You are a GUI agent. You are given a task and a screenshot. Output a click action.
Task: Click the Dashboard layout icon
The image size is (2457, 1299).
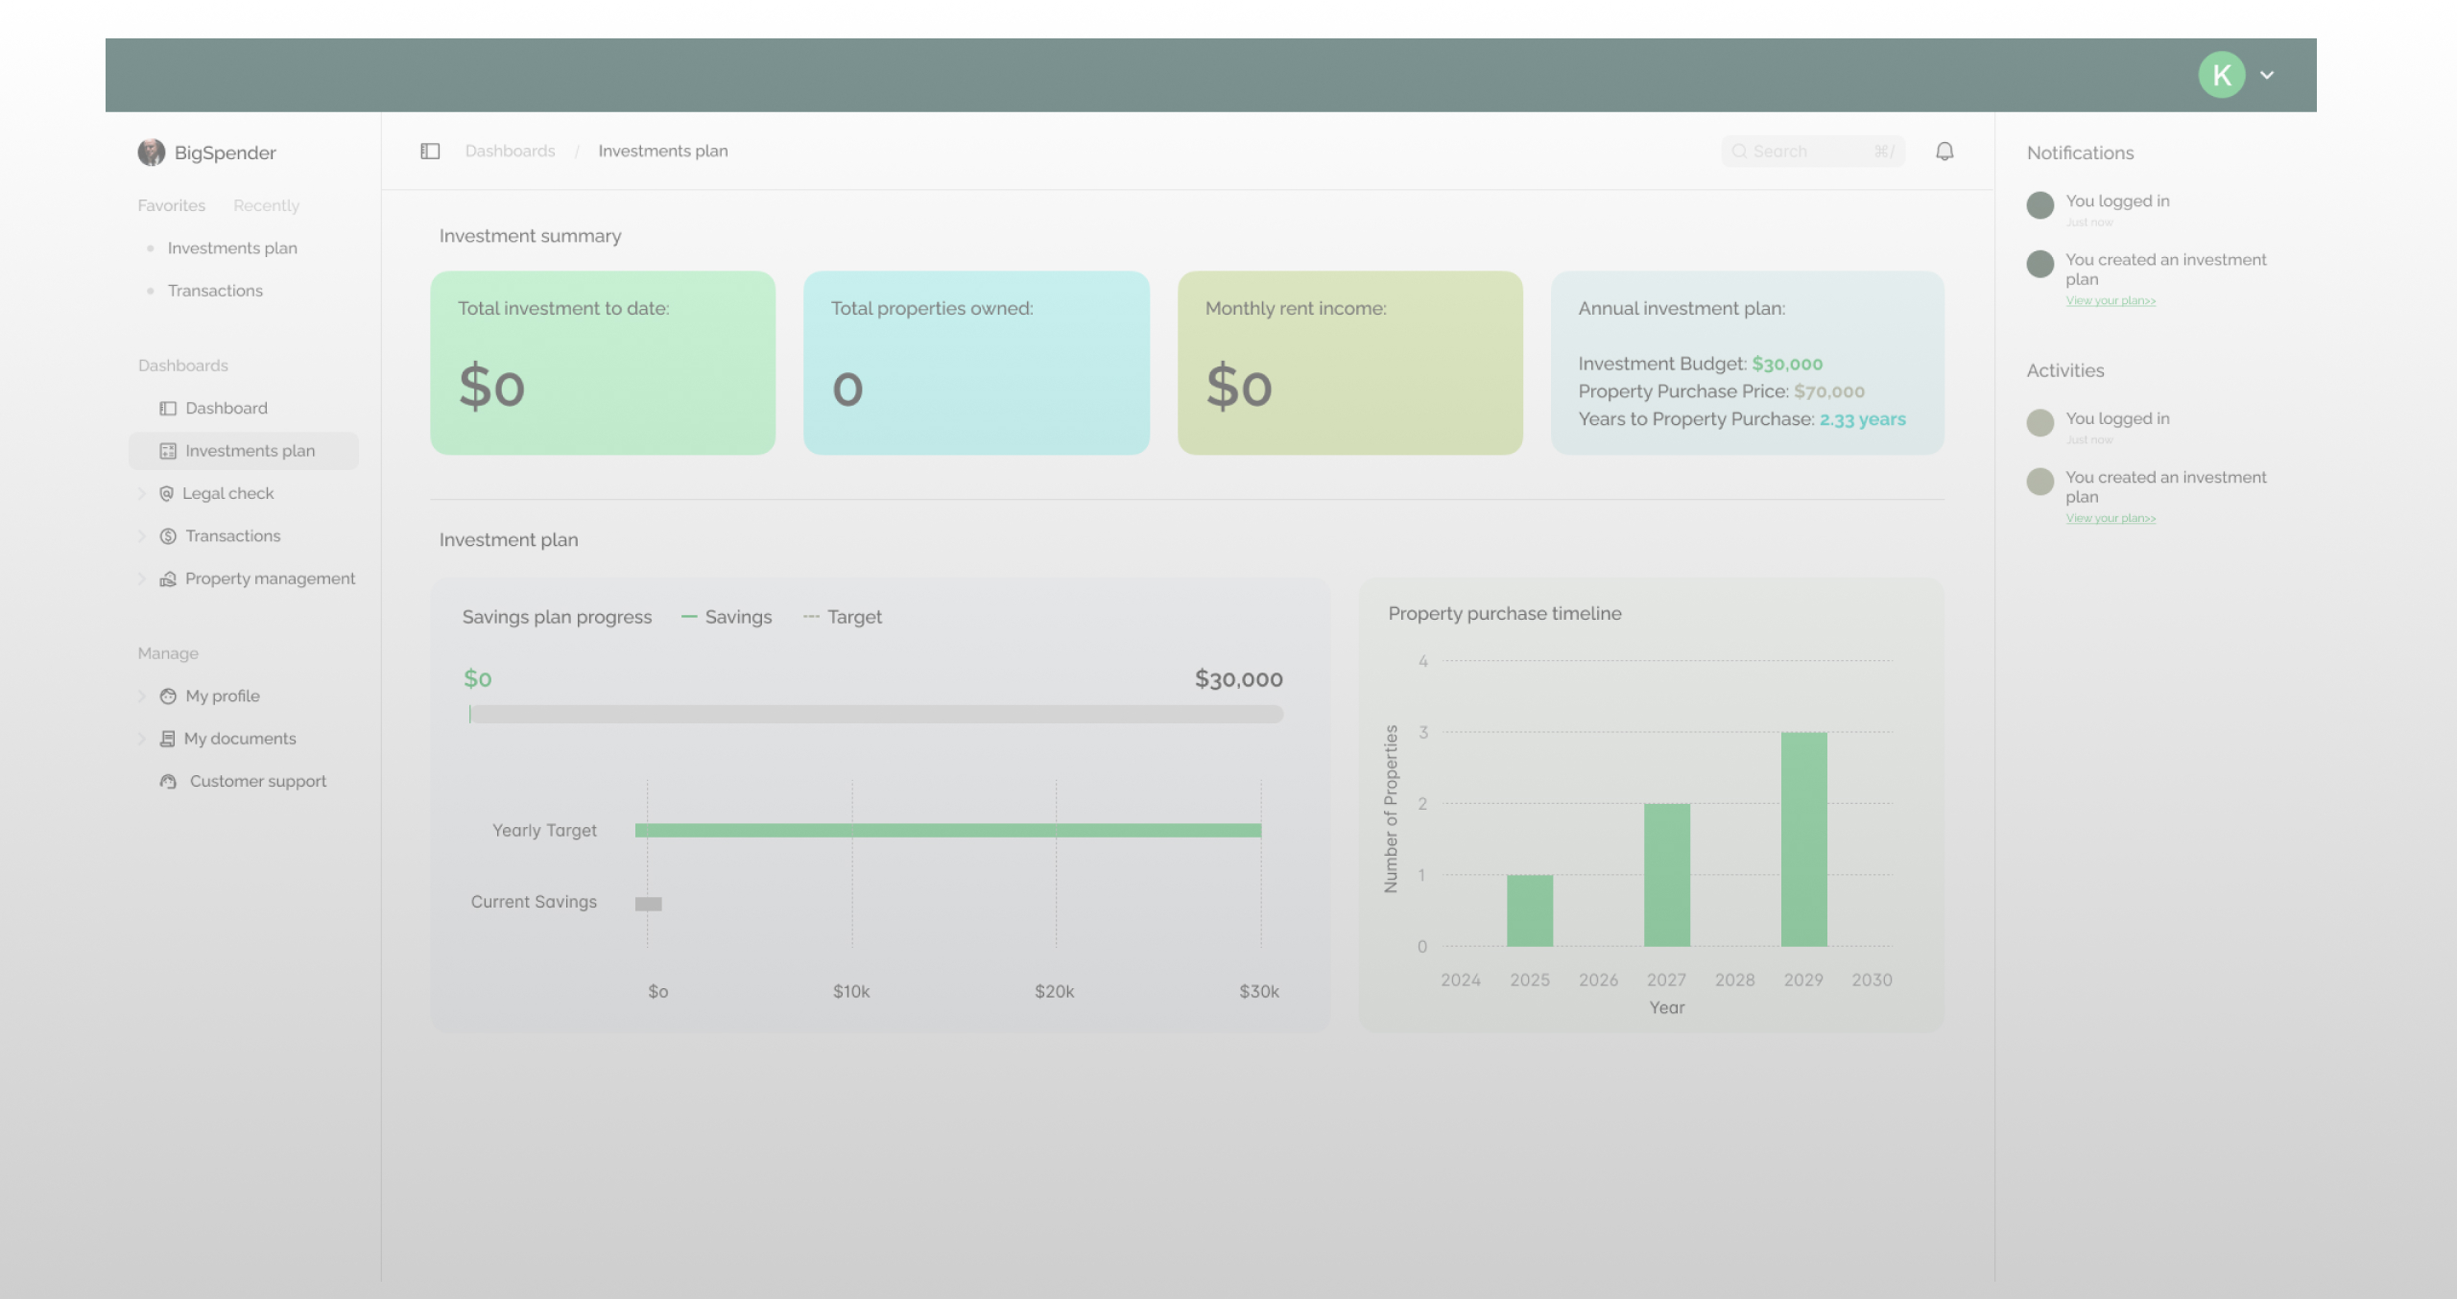(x=168, y=409)
